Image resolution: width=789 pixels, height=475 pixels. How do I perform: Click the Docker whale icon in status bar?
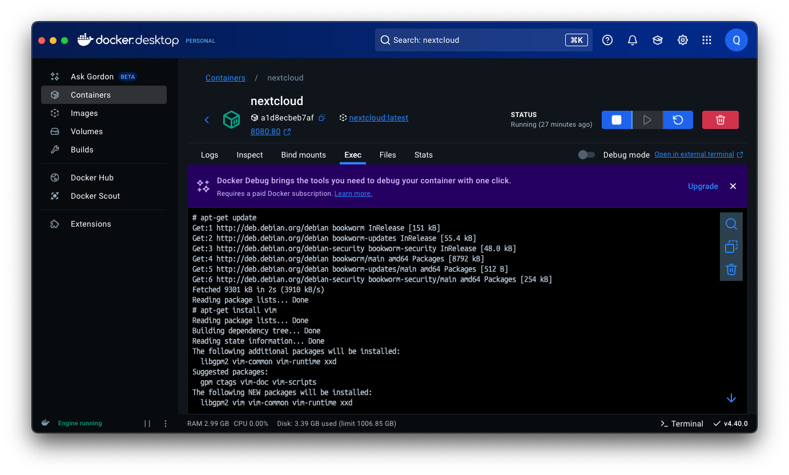point(45,423)
